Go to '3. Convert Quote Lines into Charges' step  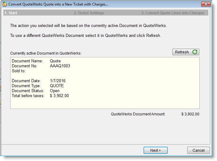click(x=173, y=13)
